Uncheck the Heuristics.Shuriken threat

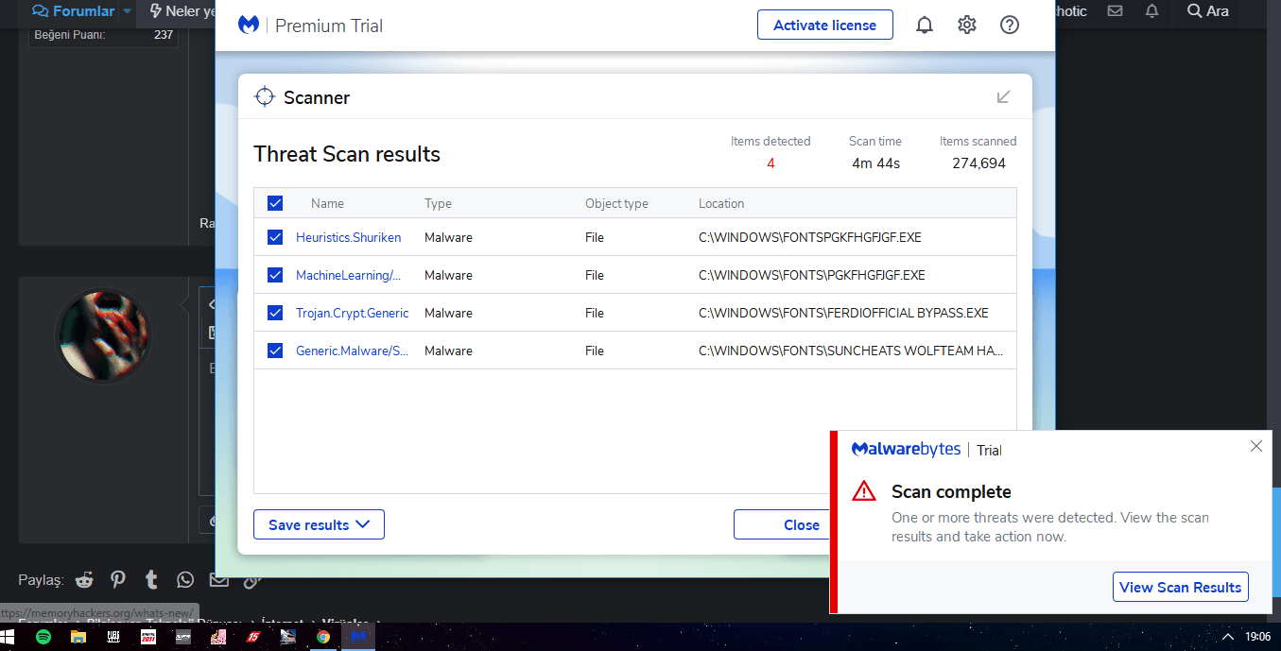click(275, 237)
